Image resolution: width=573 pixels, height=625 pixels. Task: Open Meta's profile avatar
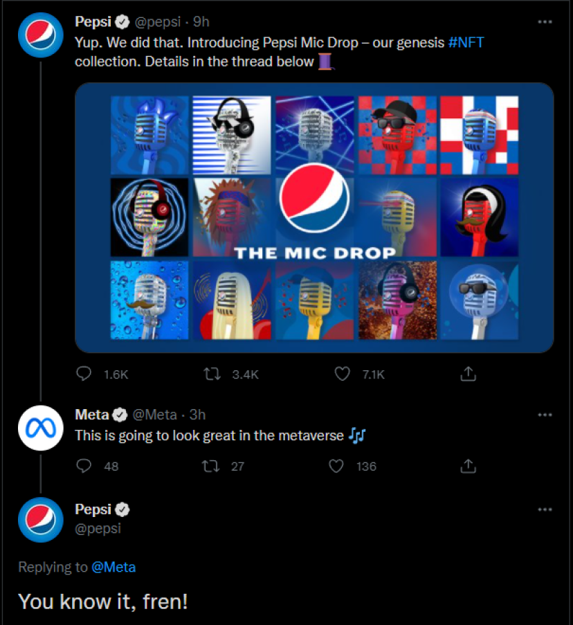tap(41, 428)
